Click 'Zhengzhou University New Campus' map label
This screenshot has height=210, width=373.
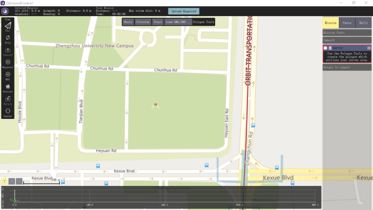coord(94,46)
